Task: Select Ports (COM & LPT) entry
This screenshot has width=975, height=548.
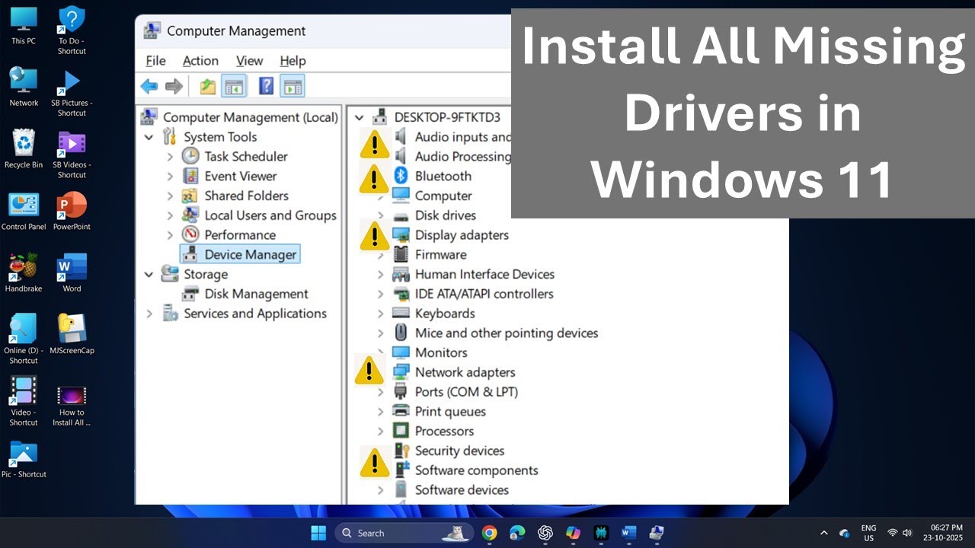Action: click(466, 392)
